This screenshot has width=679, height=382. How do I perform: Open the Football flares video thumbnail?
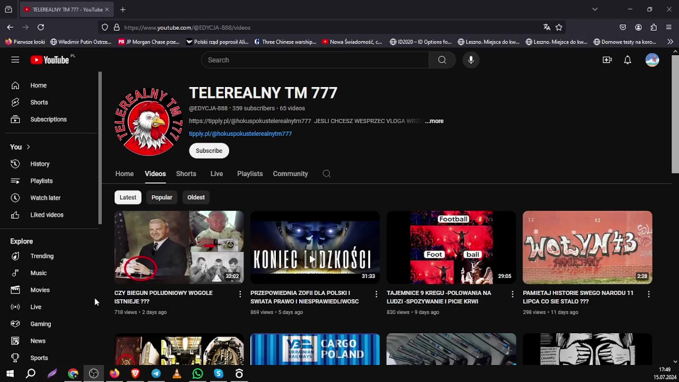[x=451, y=247]
